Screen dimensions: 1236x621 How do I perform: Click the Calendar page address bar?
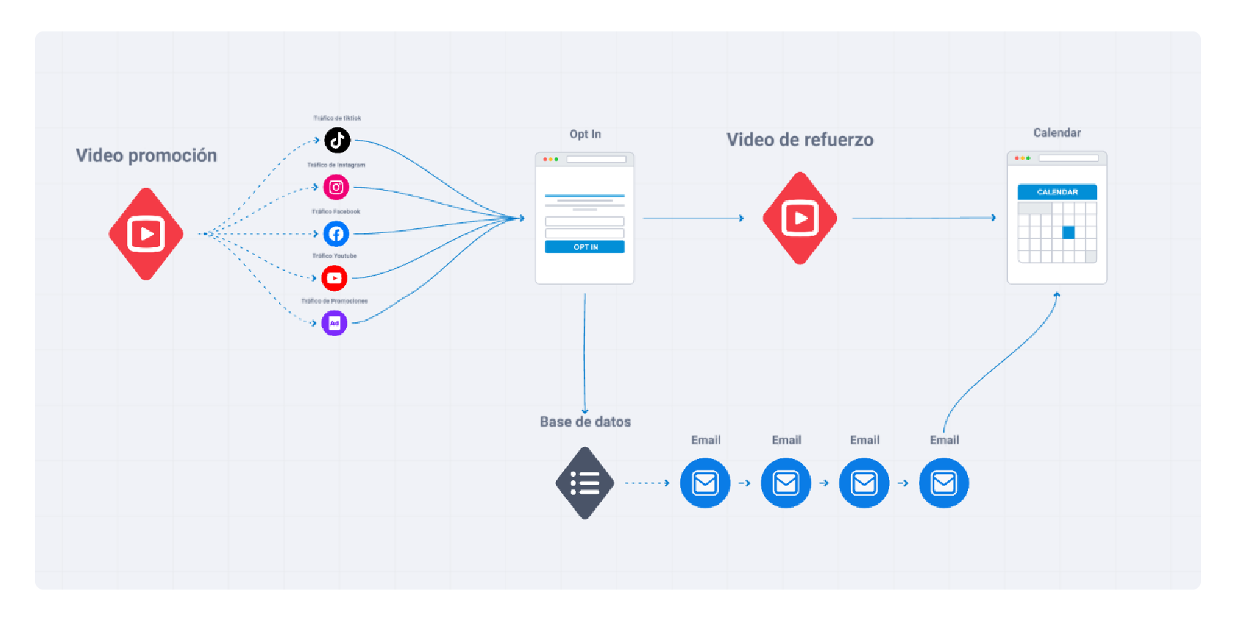(x=1068, y=158)
